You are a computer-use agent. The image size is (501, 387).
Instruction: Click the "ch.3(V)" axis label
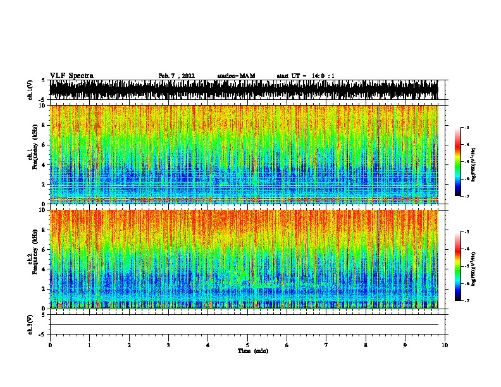tap(30, 324)
